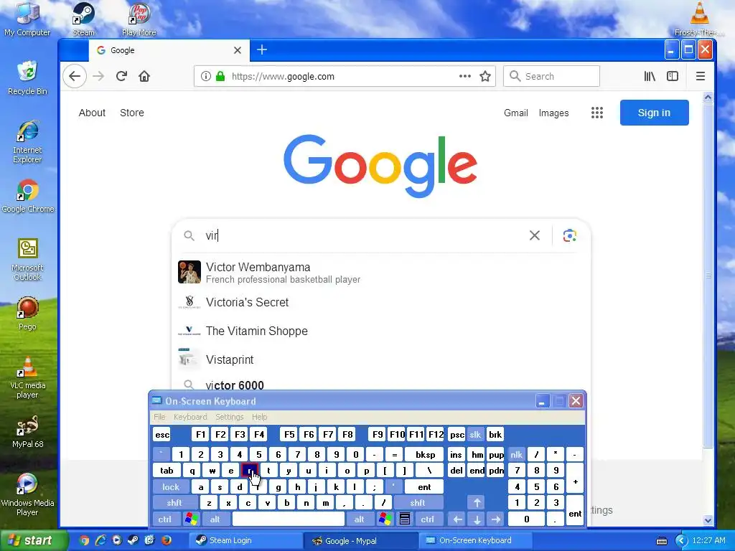Open the Recycle Bin icon

click(x=27, y=77)
